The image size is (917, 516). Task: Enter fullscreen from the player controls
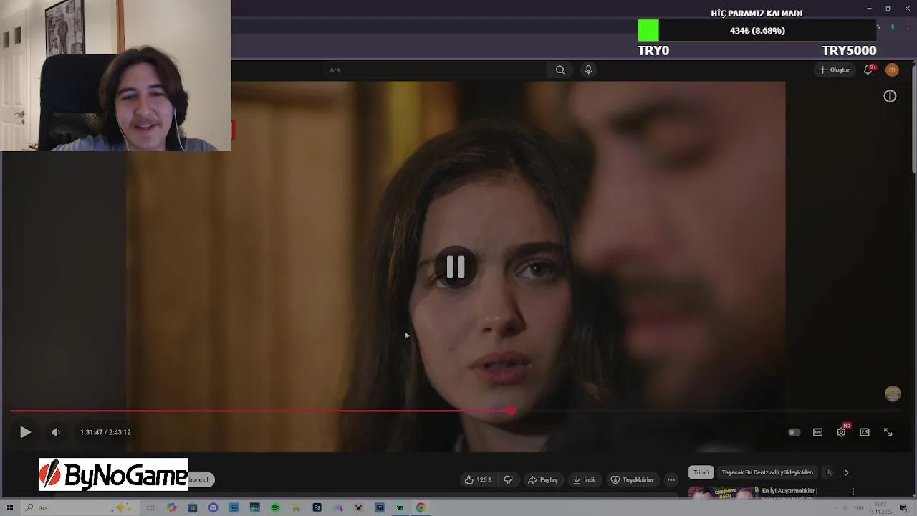[888, 432]
